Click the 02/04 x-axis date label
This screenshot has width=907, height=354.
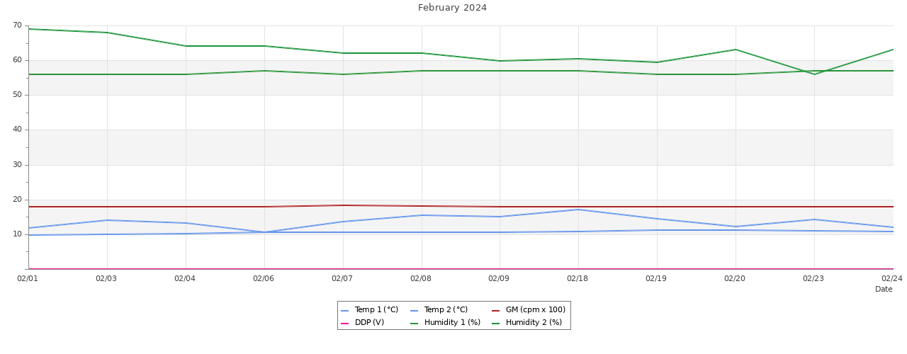point(185,279)
